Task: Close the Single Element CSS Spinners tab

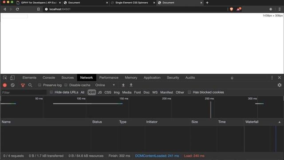Action: pos(154,3)
